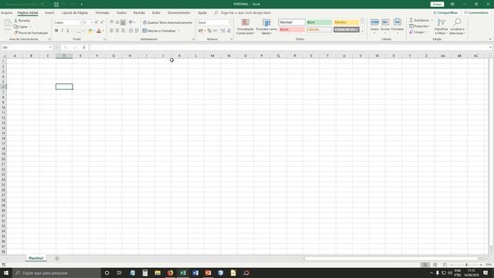494x278 pixels.
Task: Click Mesclar e Centralizar
Action: 159,31
